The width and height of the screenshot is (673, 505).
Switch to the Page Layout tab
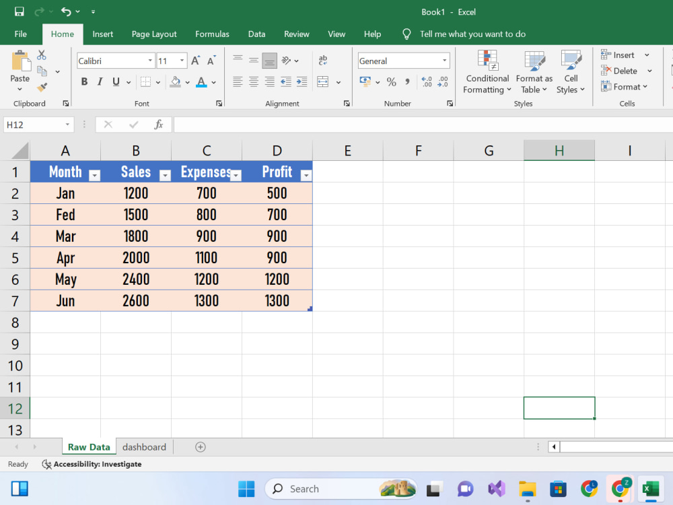pyautogui.click(x=154, y=34)
